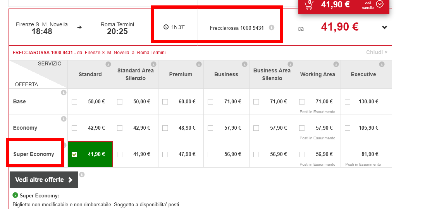Show info for Standard Area Silenzio column
This screenshot has width=432, height=209.
pos(153,64)
